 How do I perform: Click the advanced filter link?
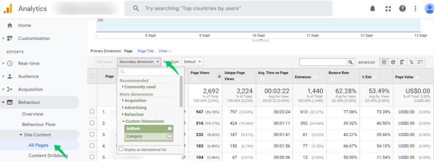(x=367, y=62)
